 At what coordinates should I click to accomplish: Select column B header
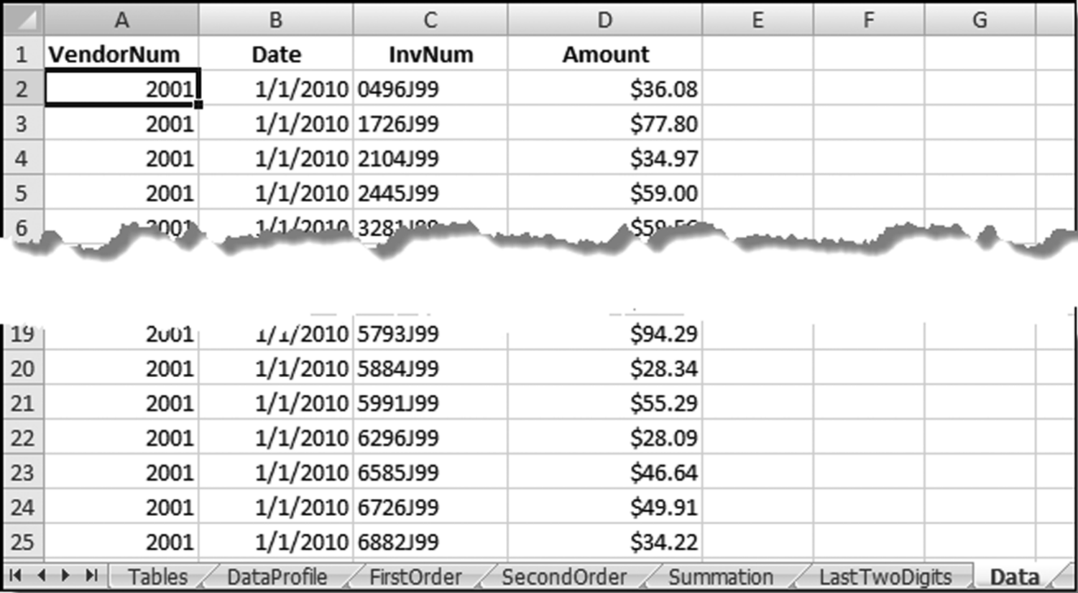point(276,19)
